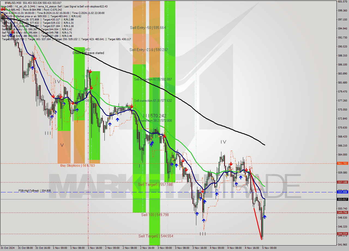Image resolution: width=349 pixels, height=251 pixels.
Task: Click the 'Sell Entry -23.6 | 590.267' label
Action: pyautogui.click(x=149, y=50)
